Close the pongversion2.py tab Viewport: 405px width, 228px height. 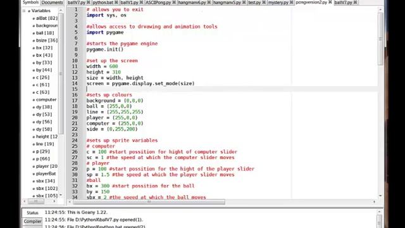330,2
